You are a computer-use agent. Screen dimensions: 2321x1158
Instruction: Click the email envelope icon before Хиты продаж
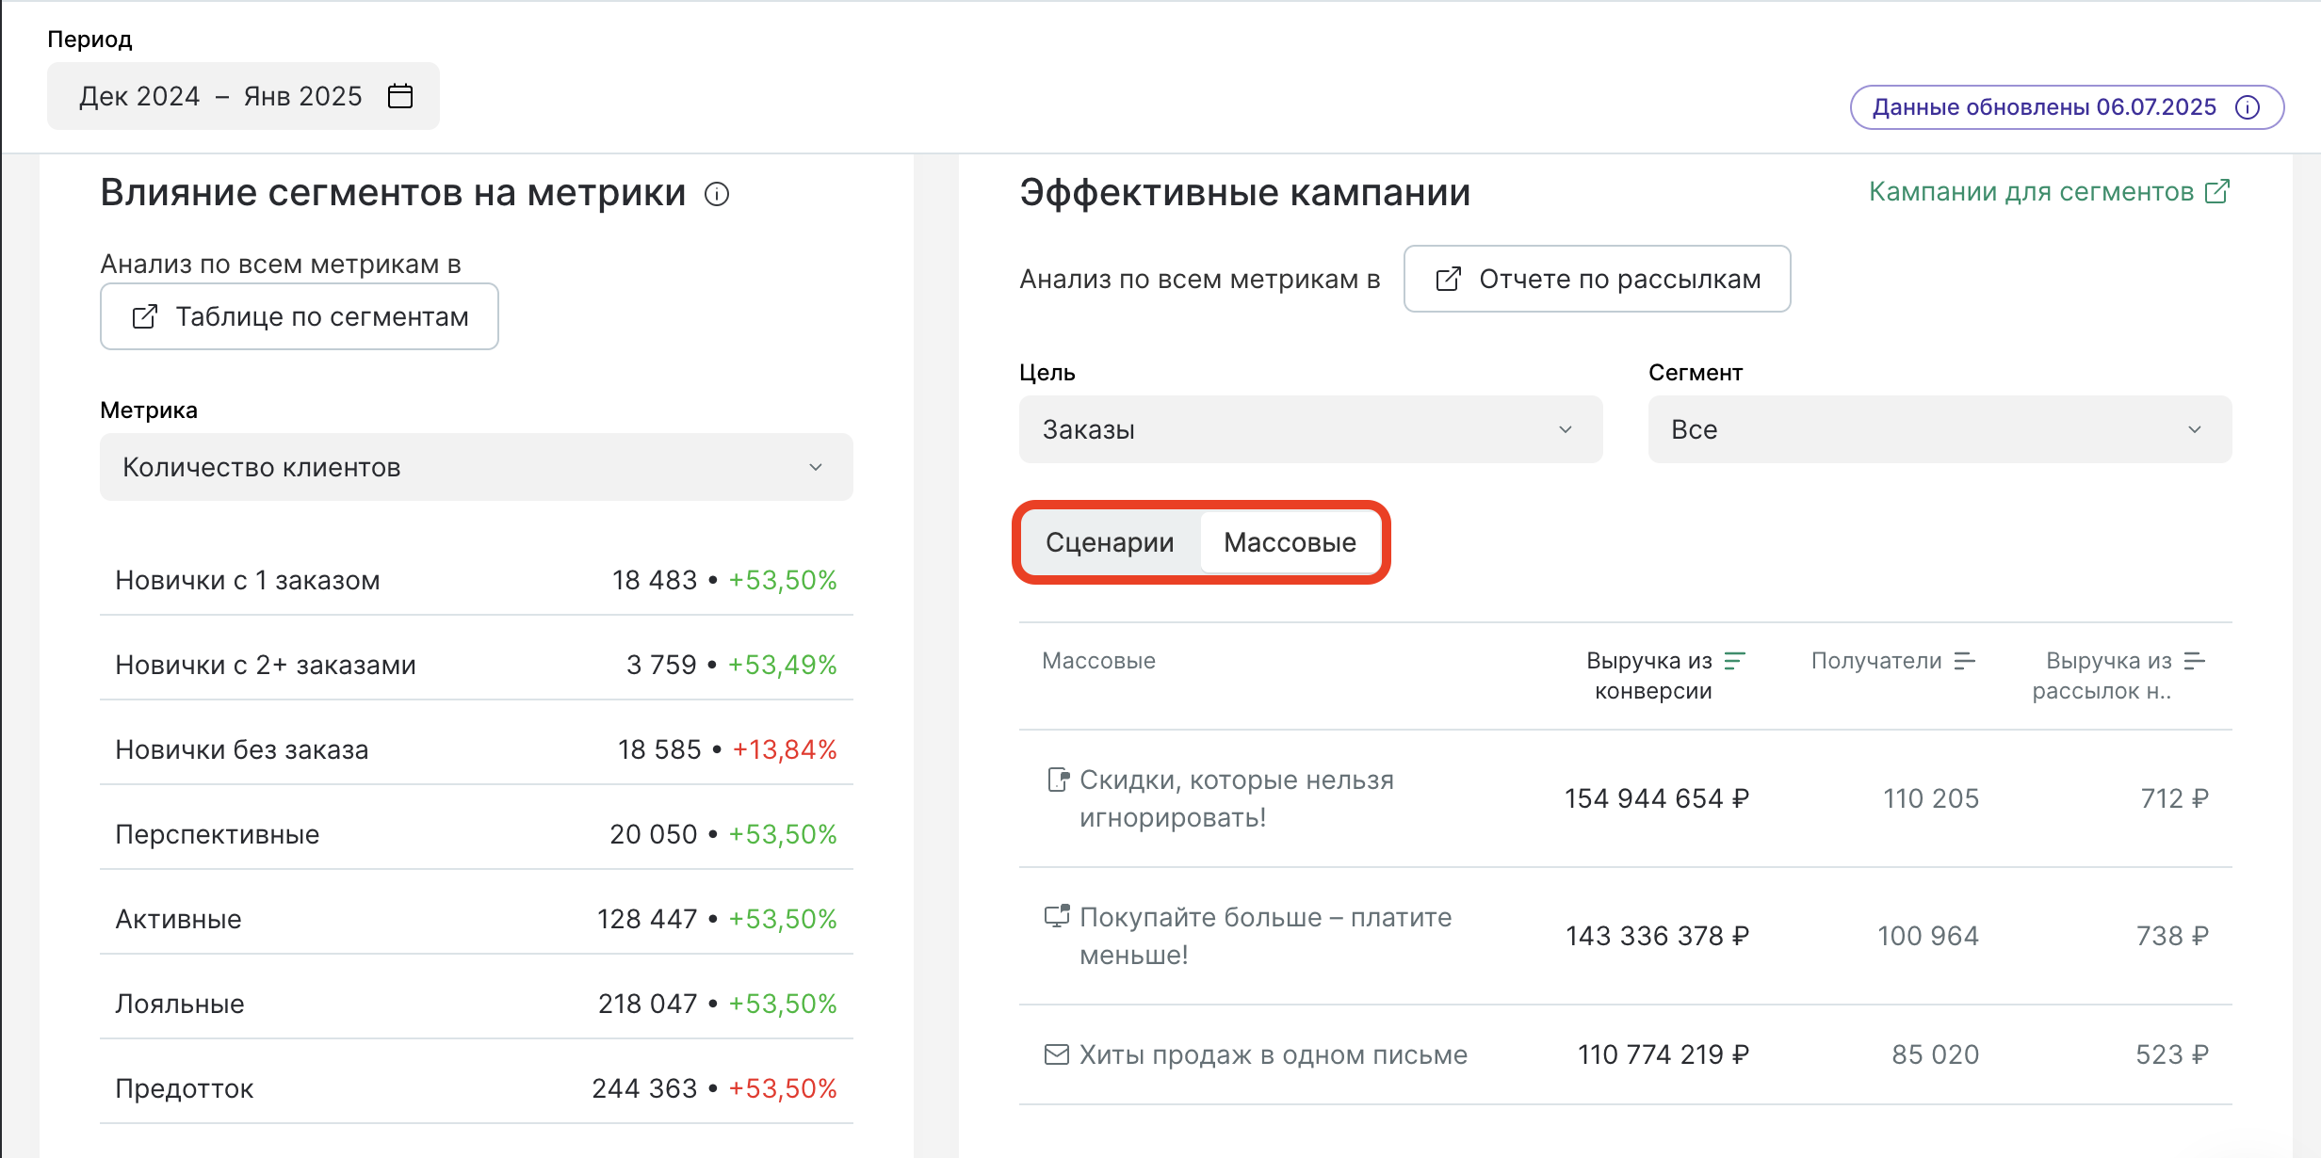coord(1057,1054)
